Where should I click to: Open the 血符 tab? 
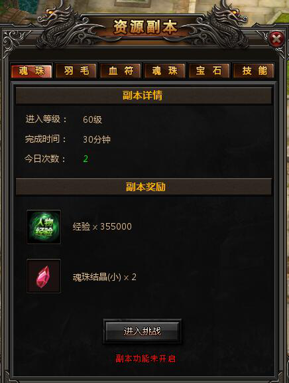[121, 71]
